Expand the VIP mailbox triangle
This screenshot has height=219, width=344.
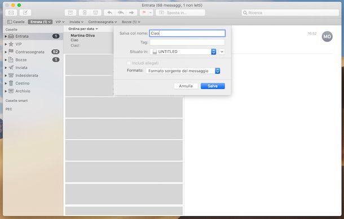coord(6,44)
